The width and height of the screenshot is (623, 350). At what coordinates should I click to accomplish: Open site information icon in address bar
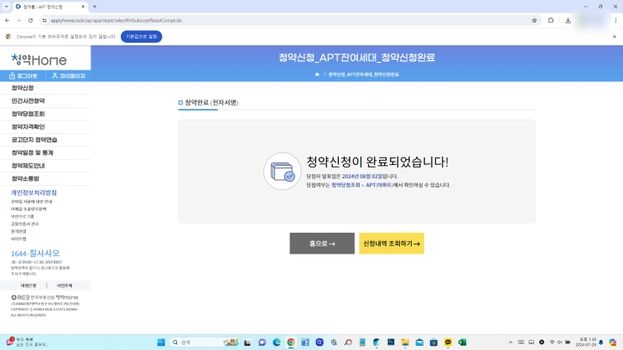(44, 21)
